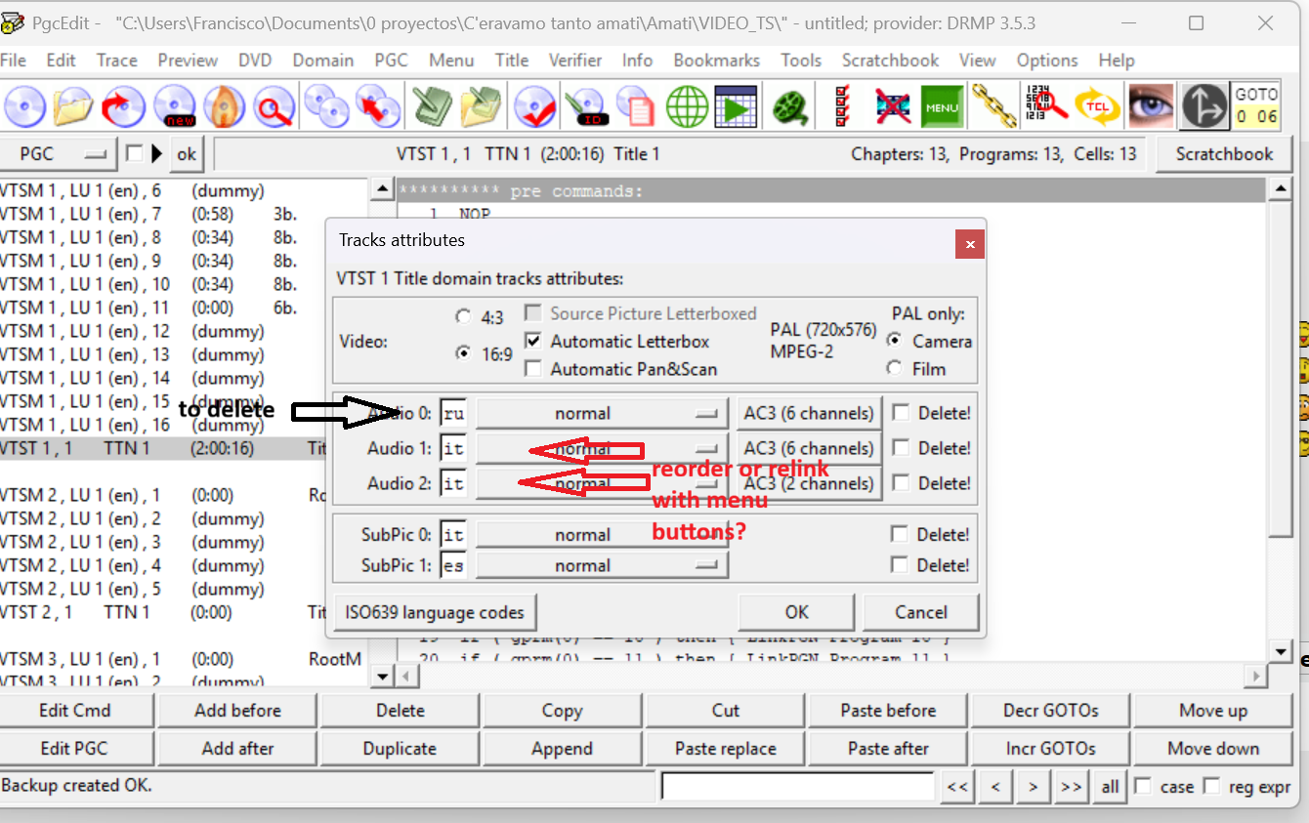
Task: Click the red checklist icon
Action: (x=841, y=106)
